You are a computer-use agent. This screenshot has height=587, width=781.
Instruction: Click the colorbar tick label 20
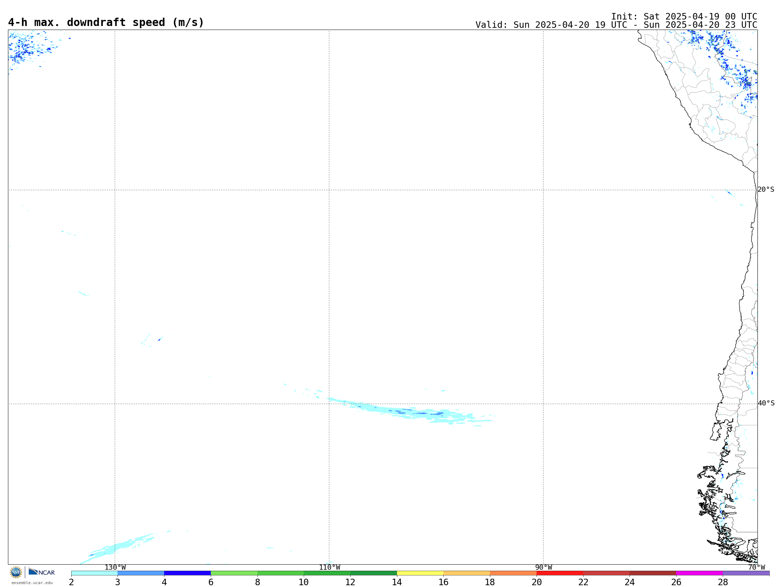pos(537,582)
